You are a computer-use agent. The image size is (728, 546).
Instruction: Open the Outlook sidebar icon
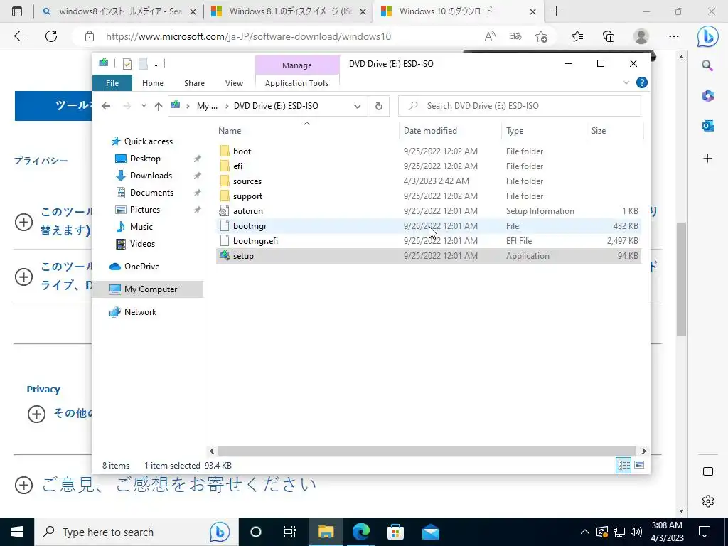707,125
